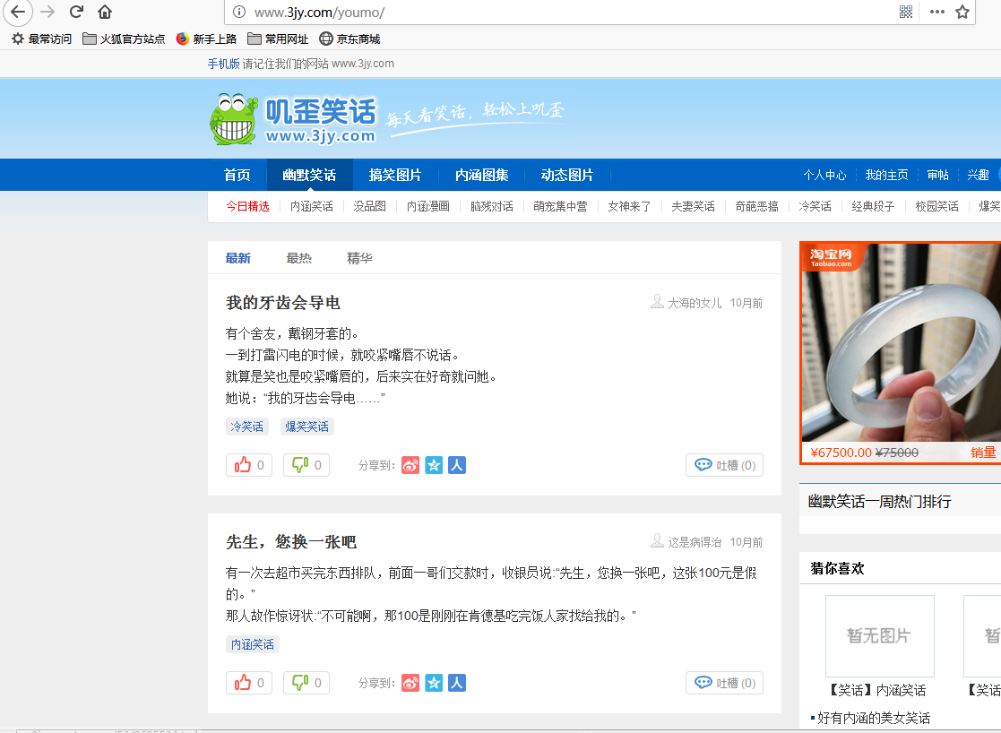Open the Taobao jade bracelet ad
The height and width of the screenshot is (733, 1001).
coord(901,352)
